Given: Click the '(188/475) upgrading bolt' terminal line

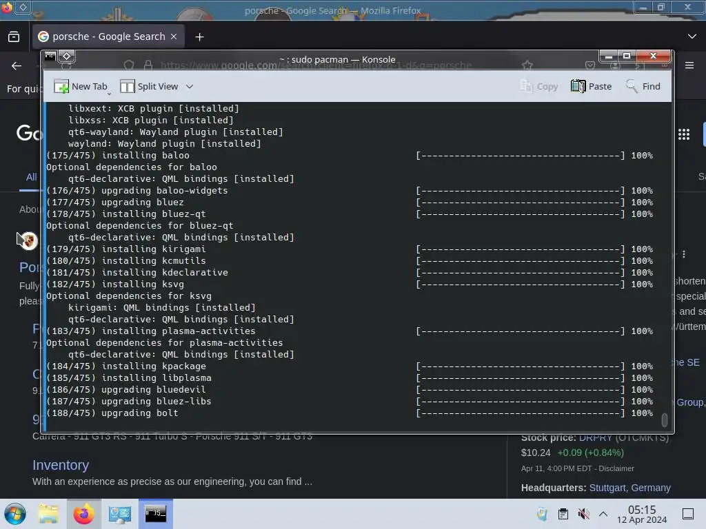Looking at the screenshot, I should pos(112,413).
